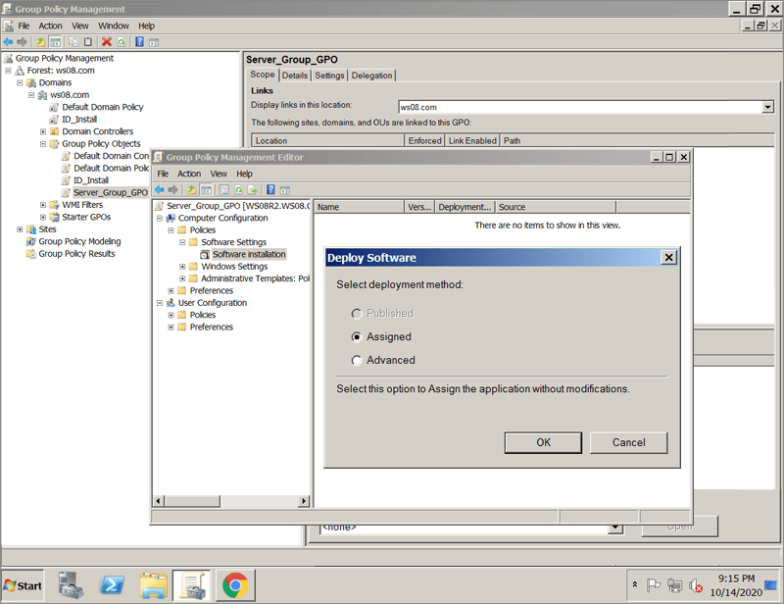
Task: Open View menu in Group Policy Management Editor
Action: (219, 174)
